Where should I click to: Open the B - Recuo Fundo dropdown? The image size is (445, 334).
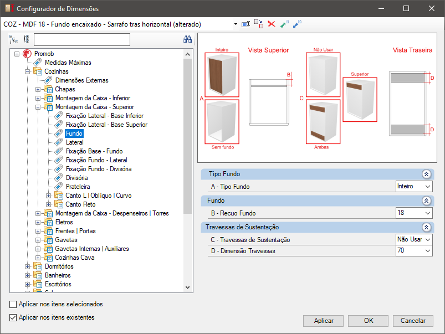(428, 213)
